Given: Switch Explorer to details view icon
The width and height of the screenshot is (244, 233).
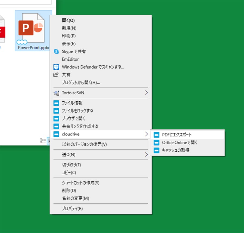Looking at the screenshot, I should click(x=43, y=141).
